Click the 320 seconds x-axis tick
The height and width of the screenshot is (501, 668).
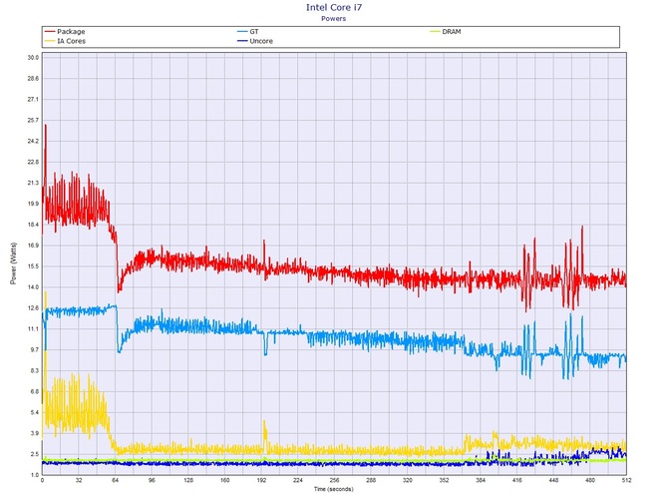pos(407,480)
